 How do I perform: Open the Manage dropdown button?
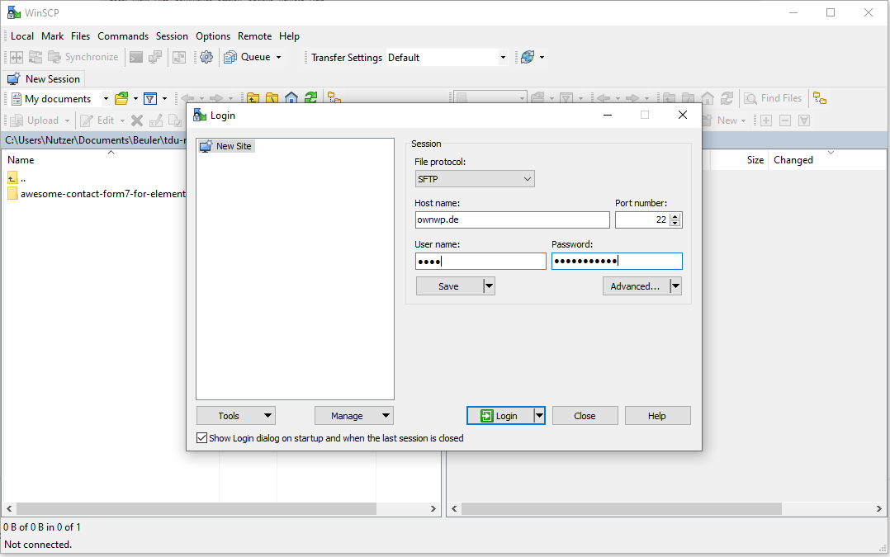tap(354, 416)
